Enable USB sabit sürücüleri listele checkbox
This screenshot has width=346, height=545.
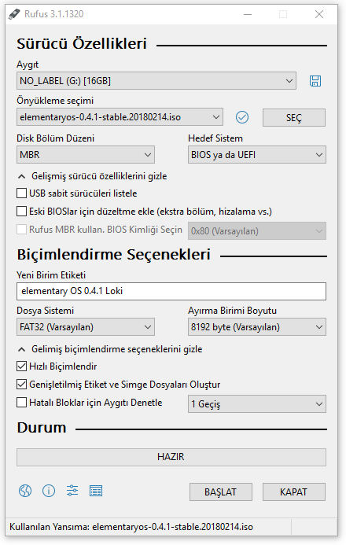click(21, 193)
